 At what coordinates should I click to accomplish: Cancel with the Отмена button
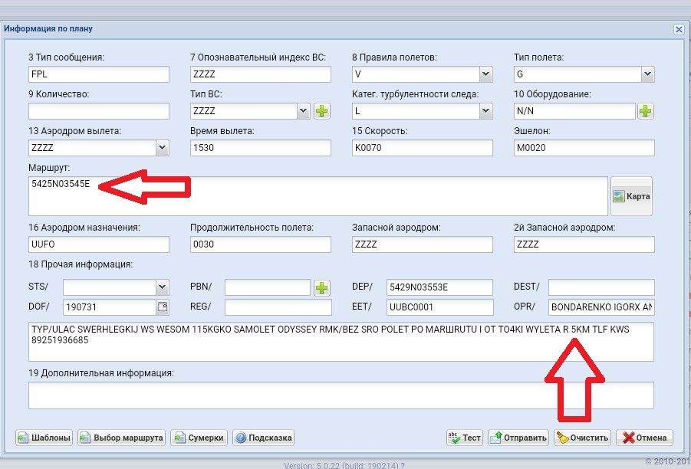(644, 438)
